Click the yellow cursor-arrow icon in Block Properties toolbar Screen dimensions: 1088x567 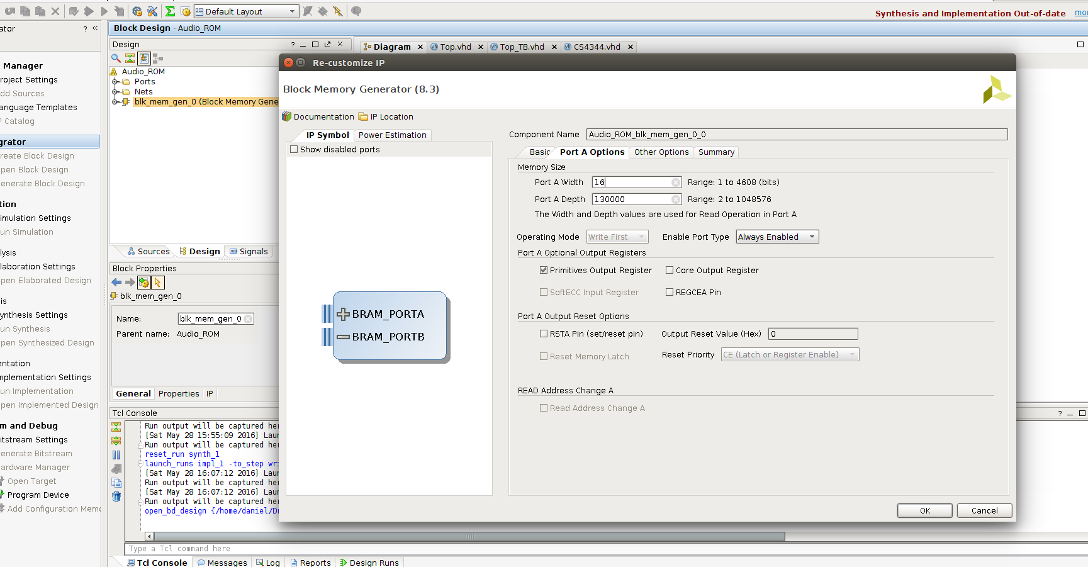click(158, 283)
